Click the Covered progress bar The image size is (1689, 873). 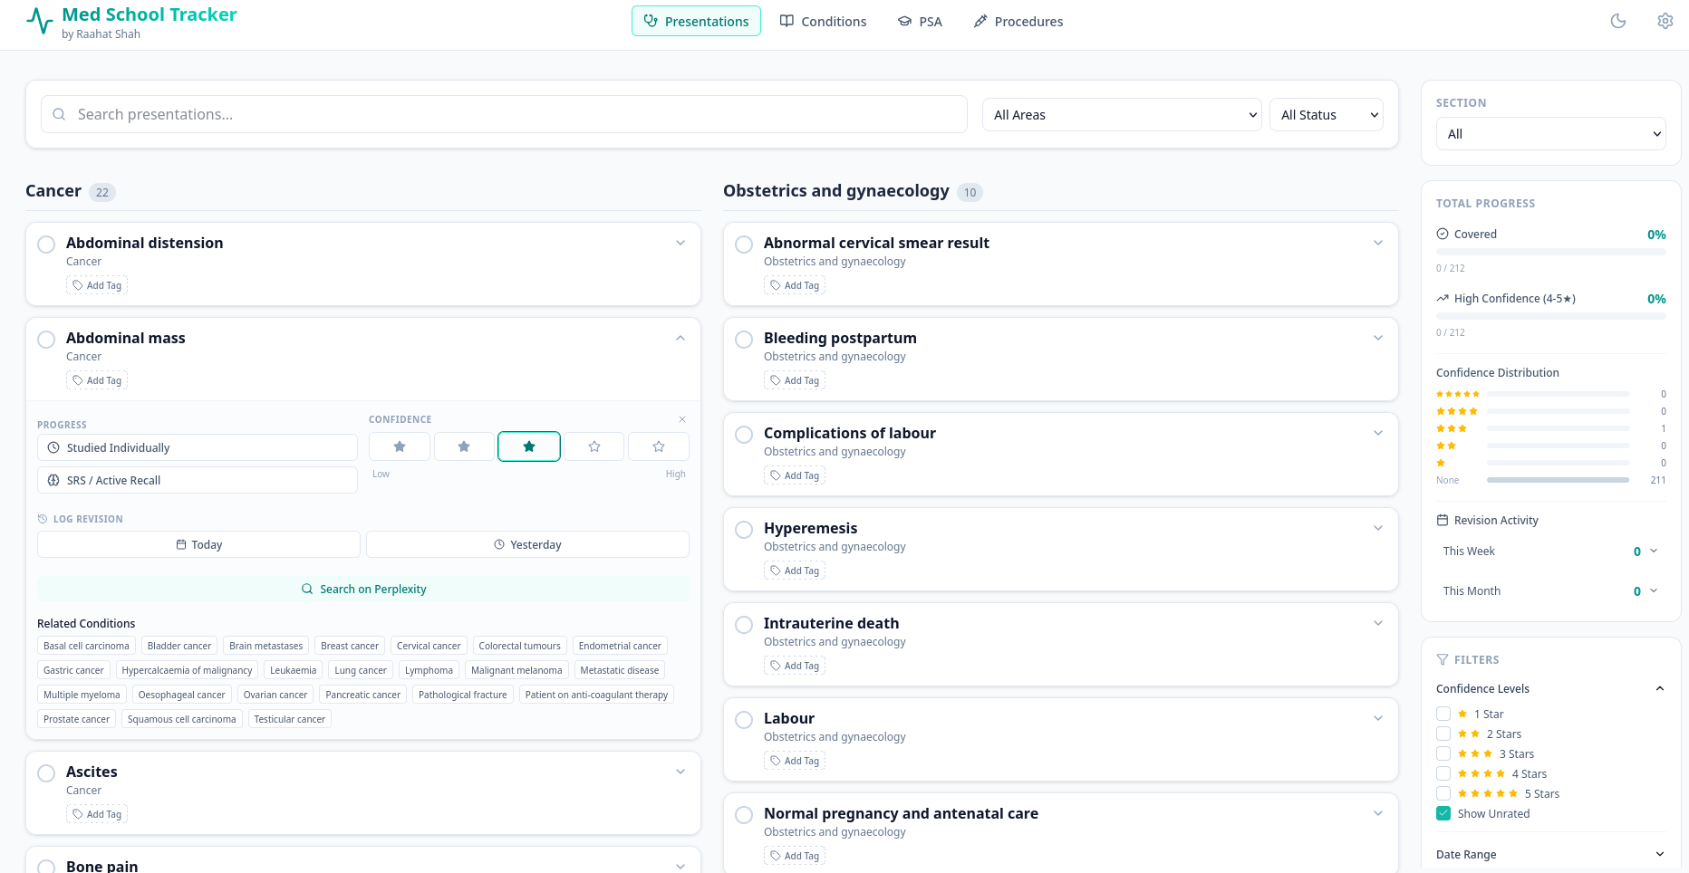[x=1550, y=252]
